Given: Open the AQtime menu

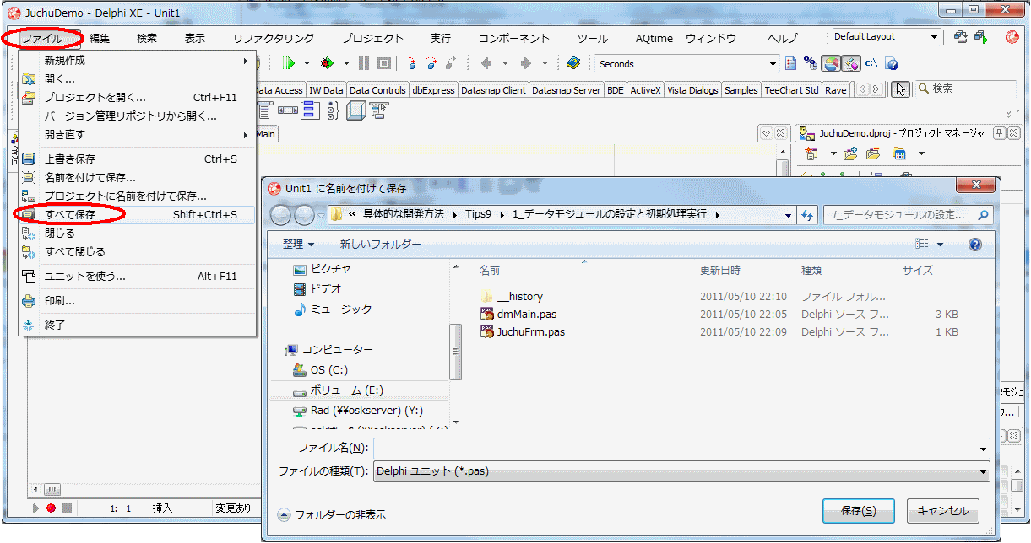Looking at the screenshot, I should [x=655, y=38].
